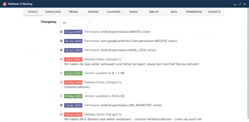Viewport: 249px width, 122px height.
Task: Click the green 8 Jun, 2020 date tag
Action: 73,73
